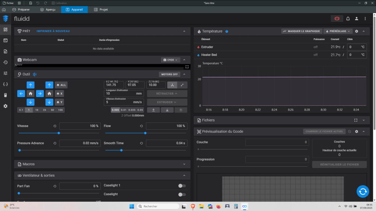This screenshot has width=376, height=211.
Task: Expand webcam to fullscreen
Action: point(187,67)
